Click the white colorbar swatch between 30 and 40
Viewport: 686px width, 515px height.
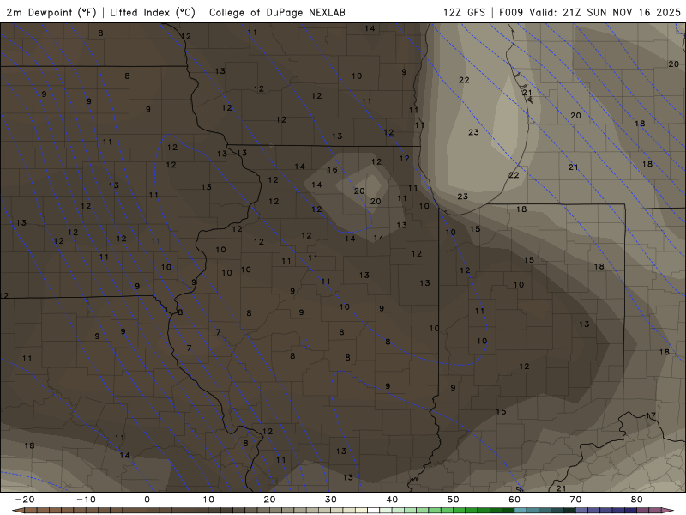pyautogui.click(x=373, y=511)
